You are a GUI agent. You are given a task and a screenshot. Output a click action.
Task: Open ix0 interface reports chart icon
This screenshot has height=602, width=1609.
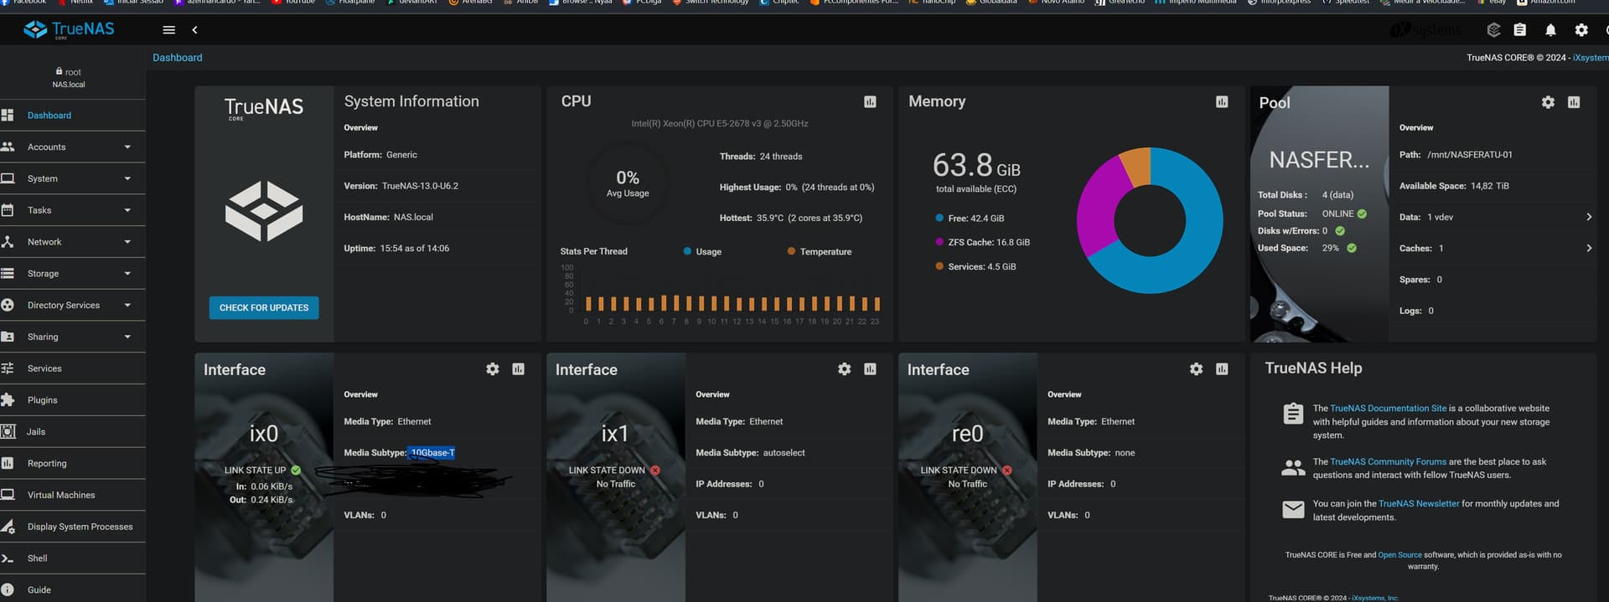(x=519, y=368)
